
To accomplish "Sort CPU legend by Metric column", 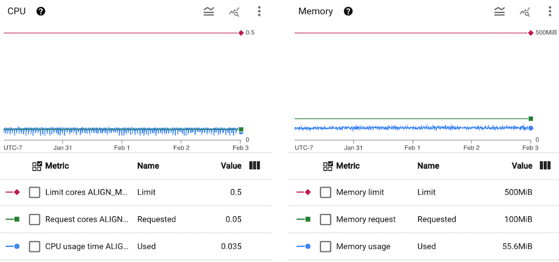I will [57, 166].
